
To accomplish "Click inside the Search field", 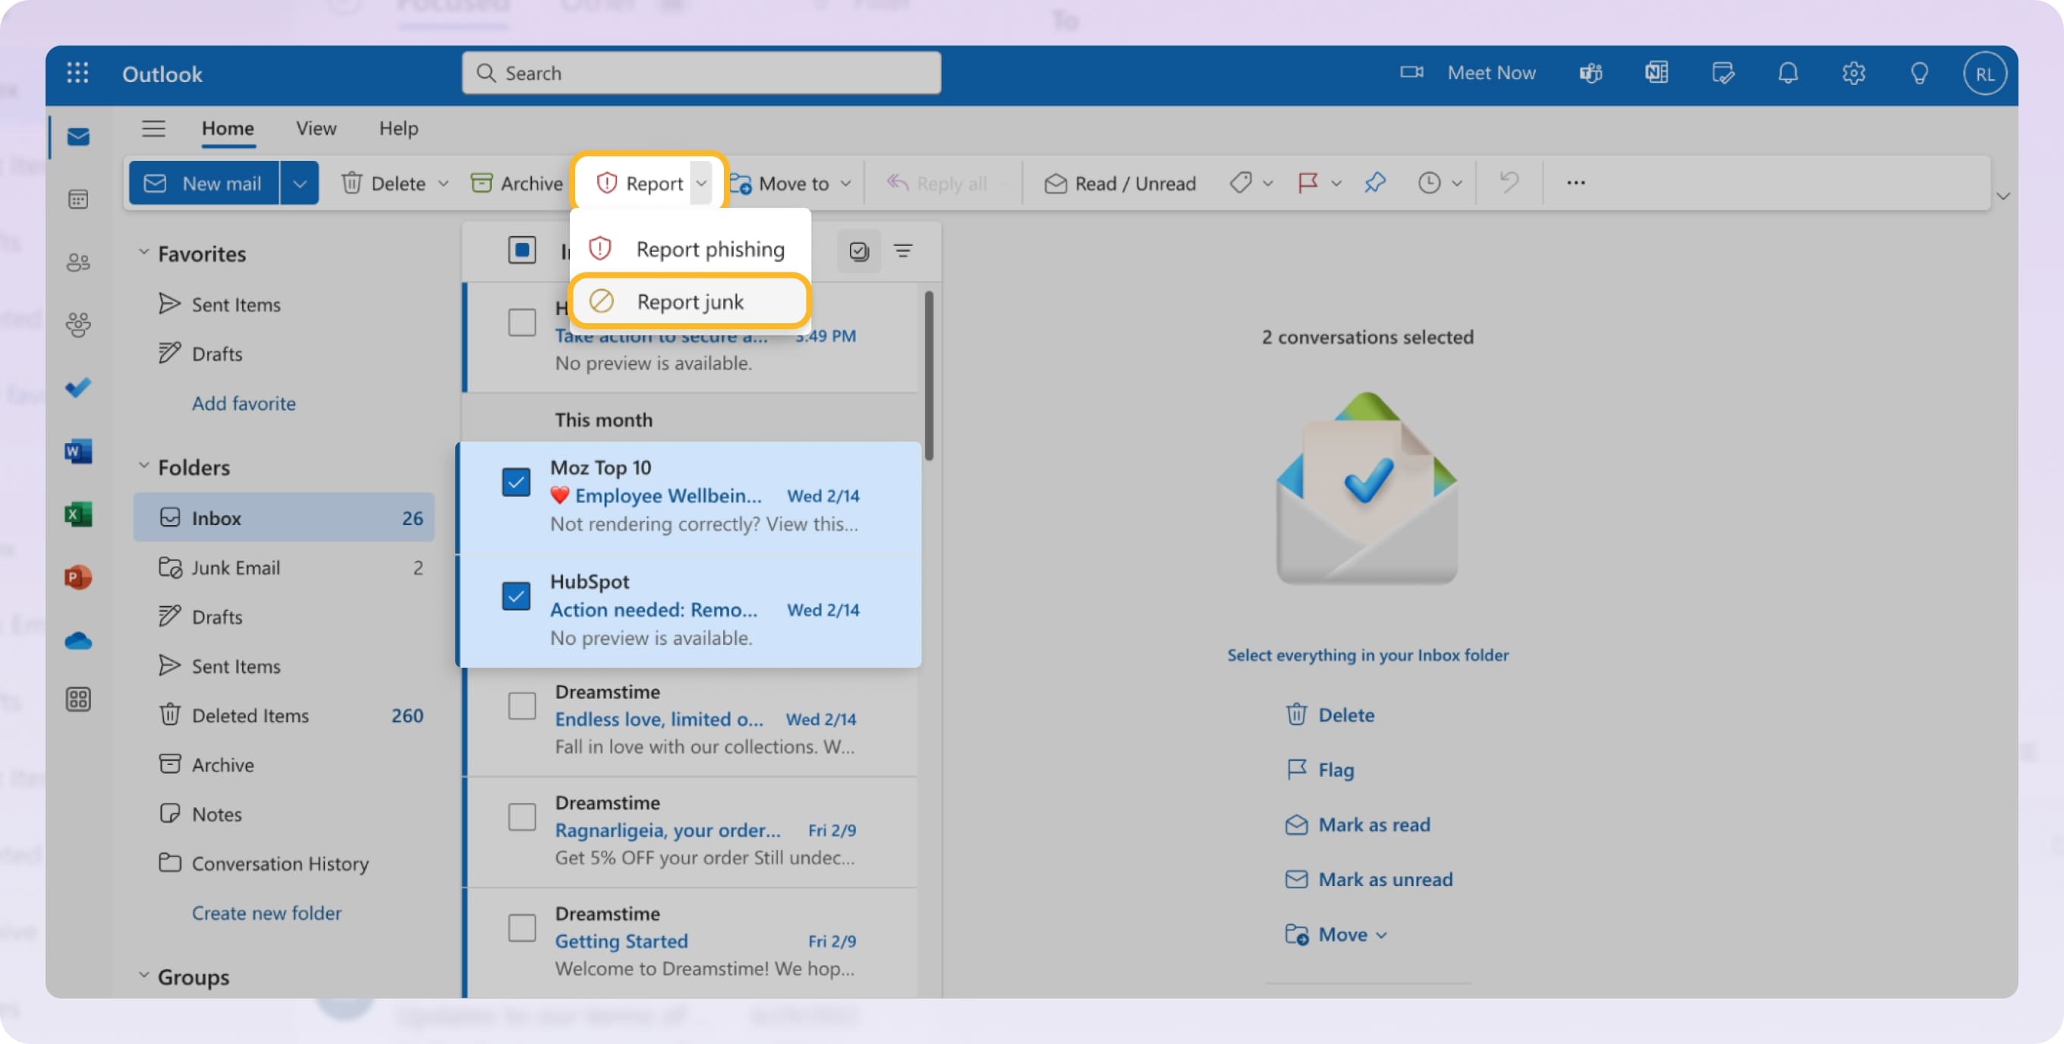I will pyautogui.click(x=701, y=73).
